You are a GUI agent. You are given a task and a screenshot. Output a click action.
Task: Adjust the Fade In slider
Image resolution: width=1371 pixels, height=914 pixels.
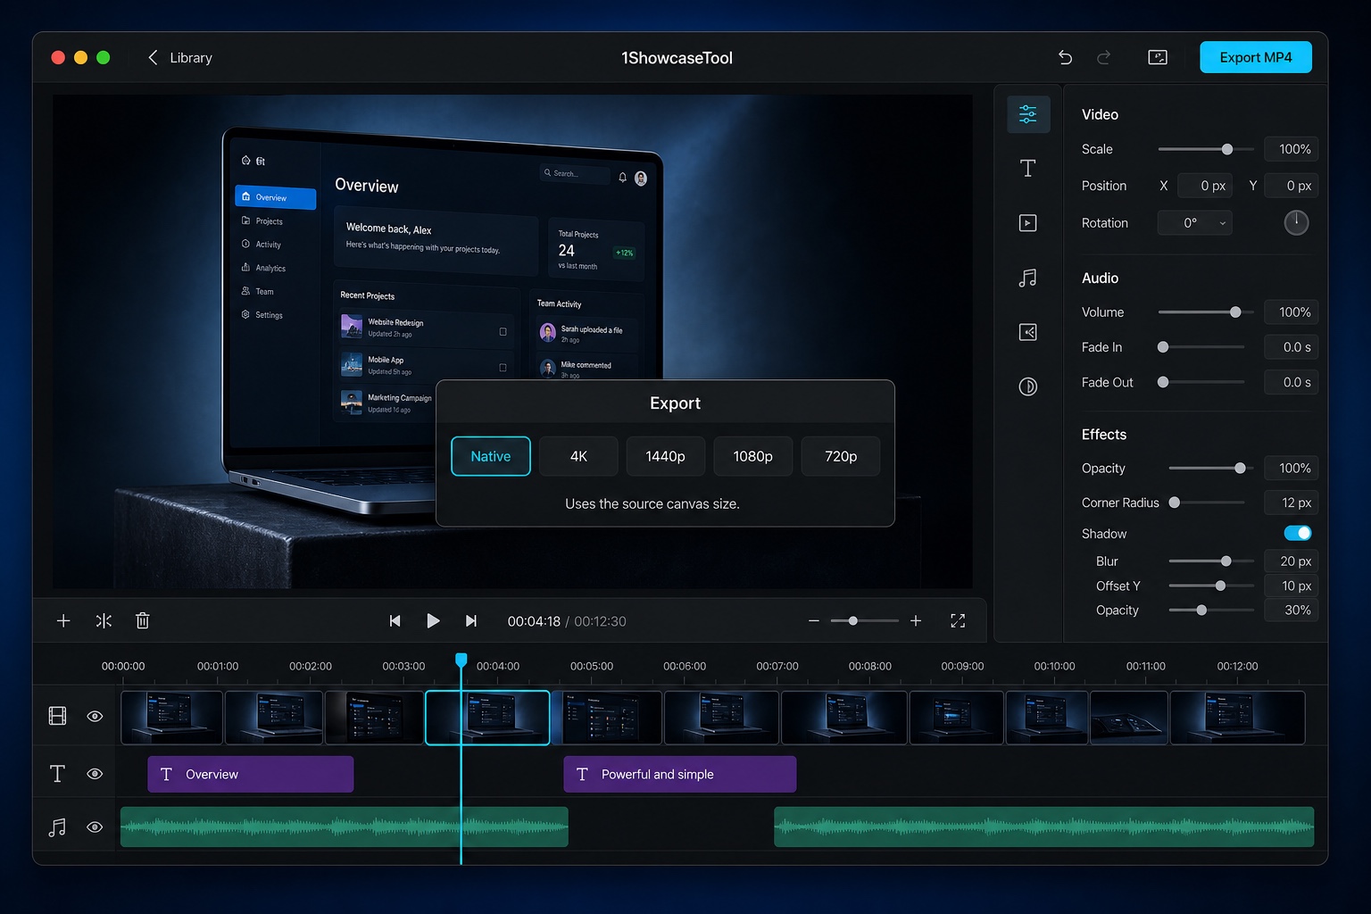[1201, 347]
